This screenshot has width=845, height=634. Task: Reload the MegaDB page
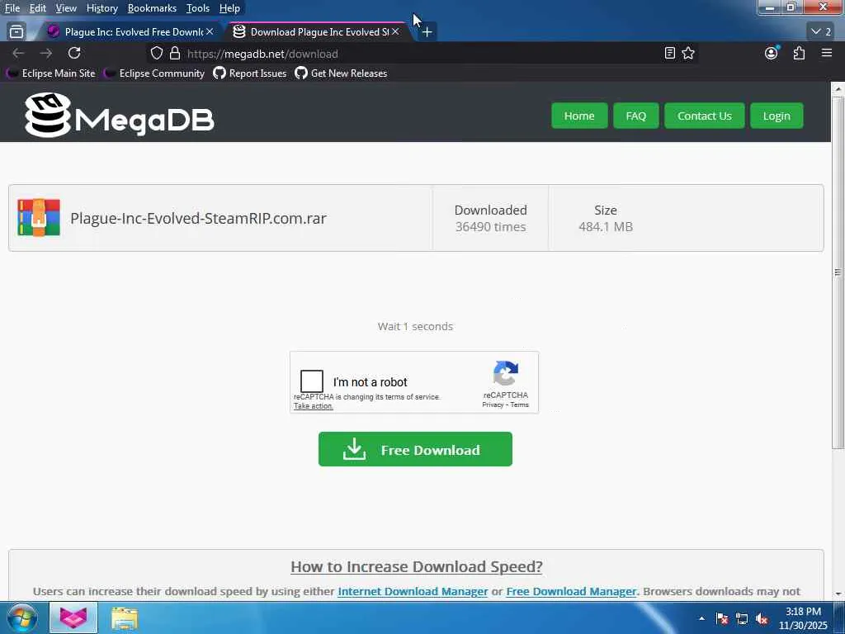pos(74,53)
